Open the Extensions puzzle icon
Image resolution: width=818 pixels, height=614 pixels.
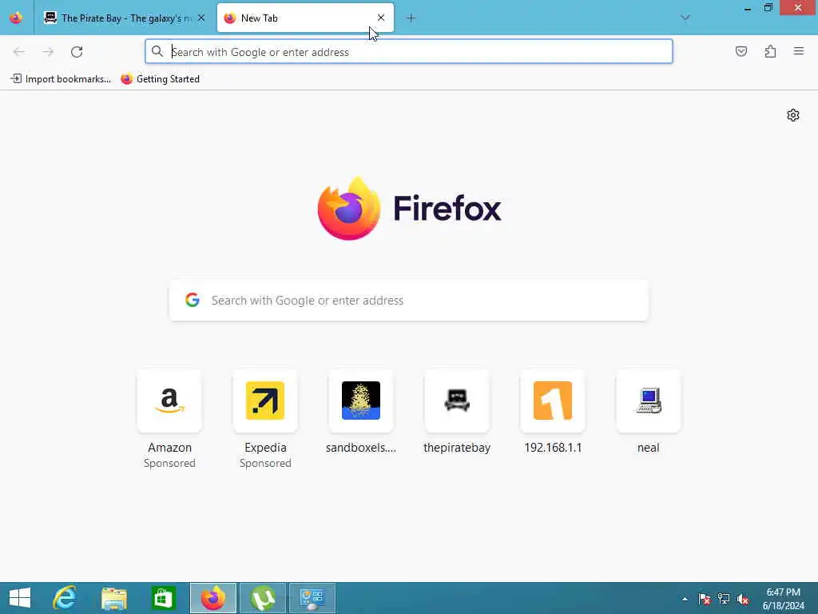pos(770,51)
